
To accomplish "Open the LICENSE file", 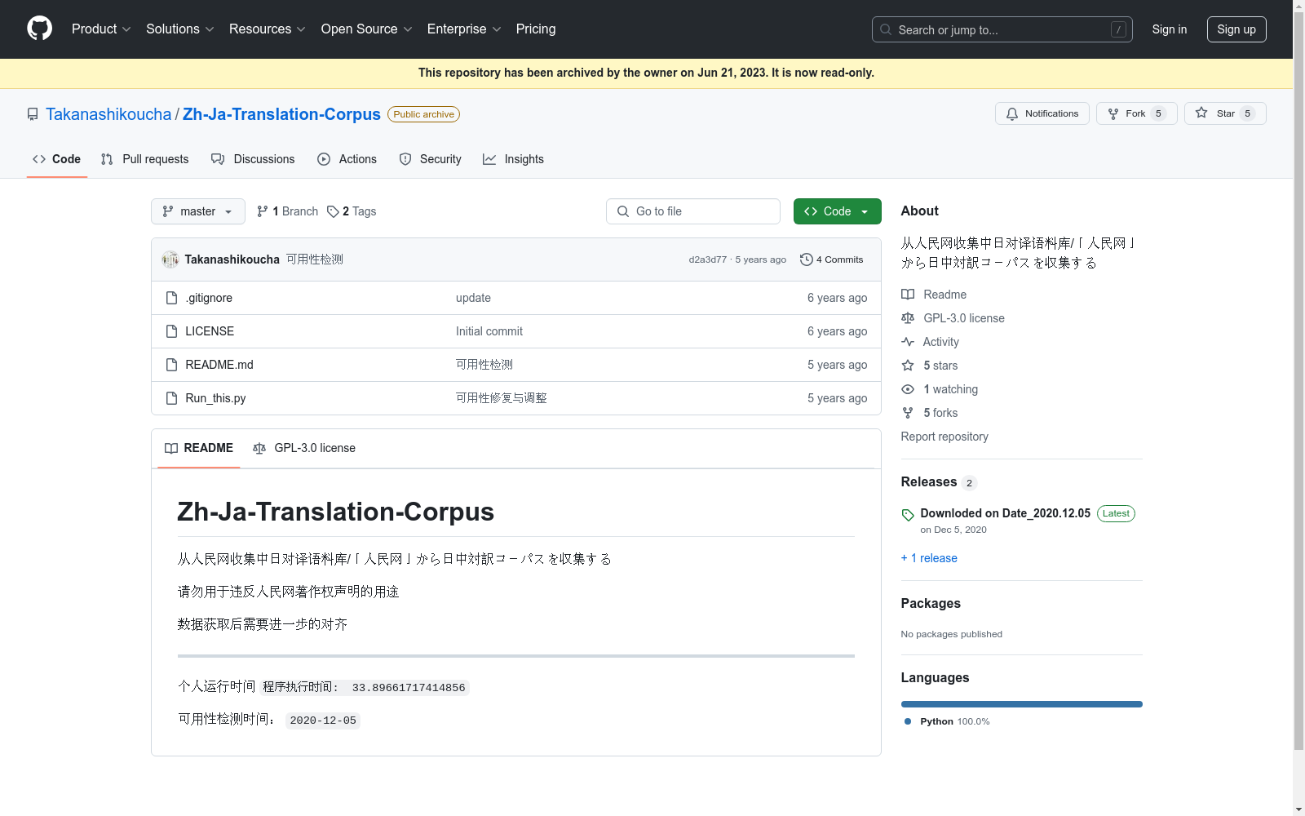I will (210, 331).
